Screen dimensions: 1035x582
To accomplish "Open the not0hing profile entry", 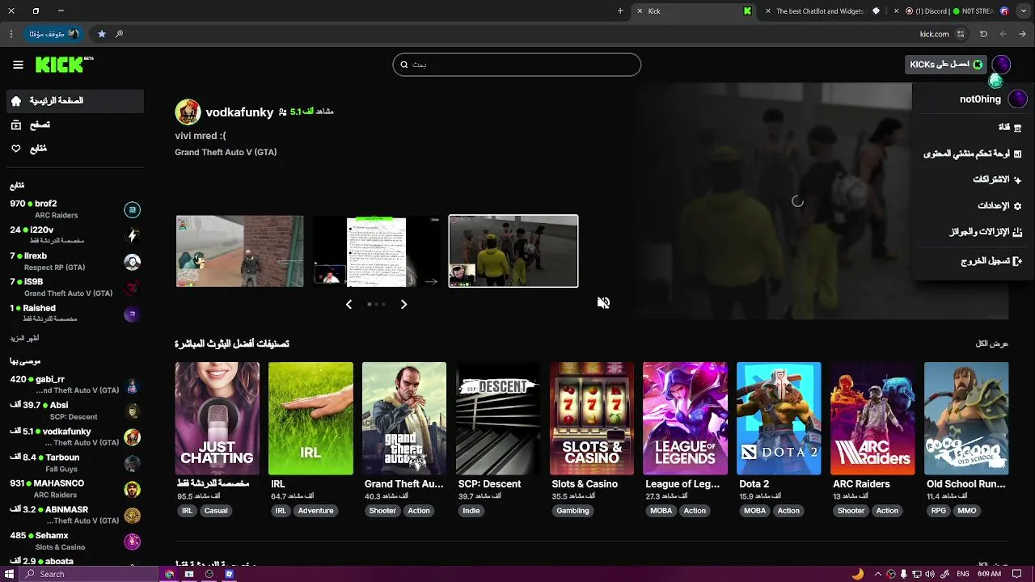I will pyautogui.click(x=974, y=99).
